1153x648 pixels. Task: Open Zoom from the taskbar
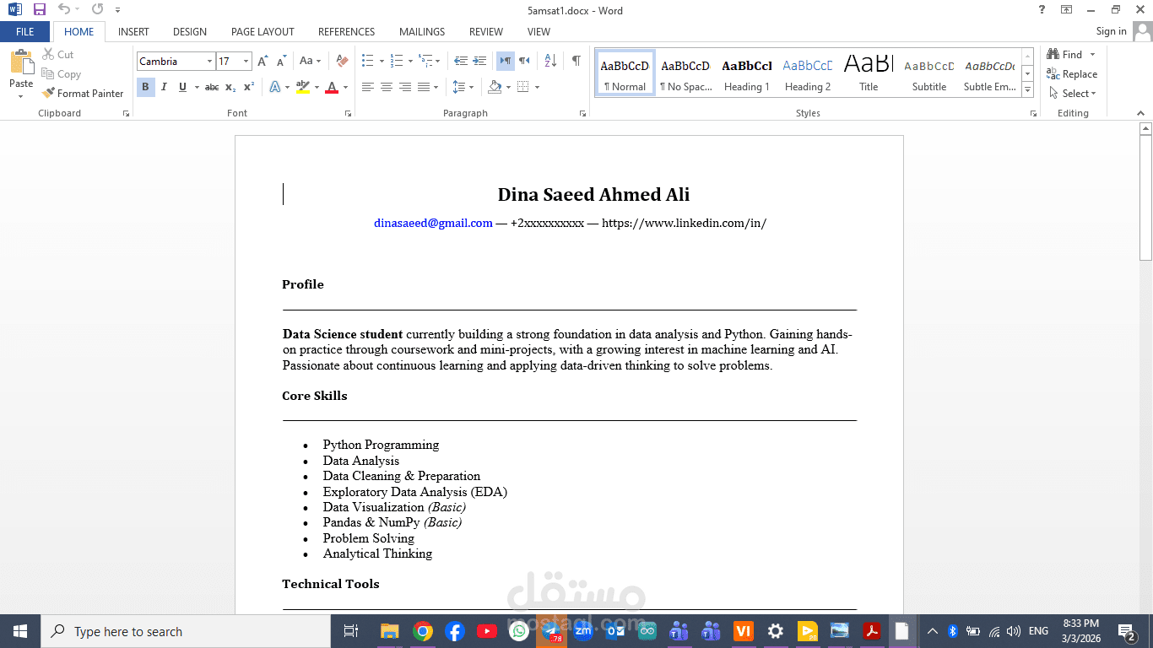tap(583, 631)
